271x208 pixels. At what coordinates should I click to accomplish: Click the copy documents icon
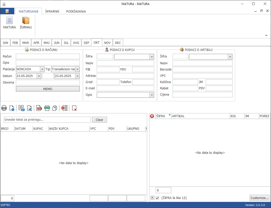pyautogui.click(x=55, y=108)
